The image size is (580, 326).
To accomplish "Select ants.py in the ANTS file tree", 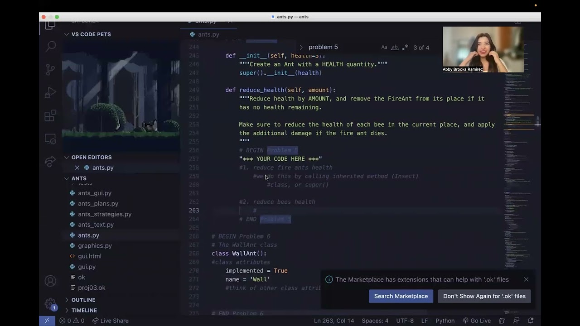I will pos(88,235).
